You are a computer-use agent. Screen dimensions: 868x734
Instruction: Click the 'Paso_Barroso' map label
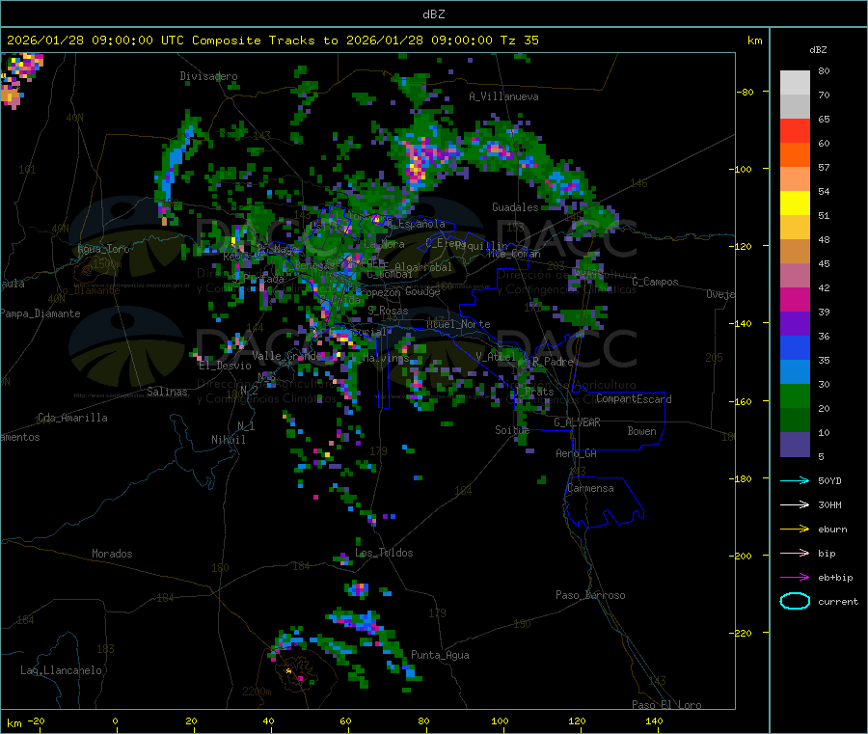click(590, 595)
